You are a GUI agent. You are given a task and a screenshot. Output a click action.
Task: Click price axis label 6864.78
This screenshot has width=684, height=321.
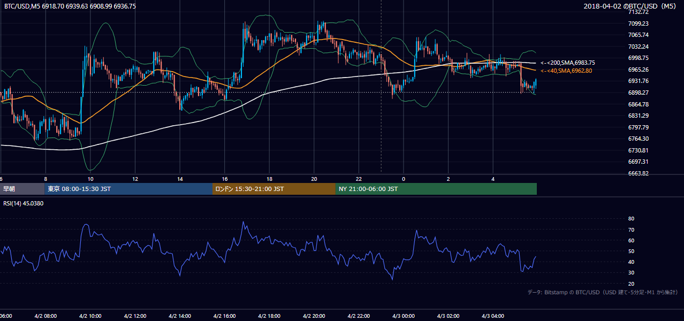coord(638,104)
